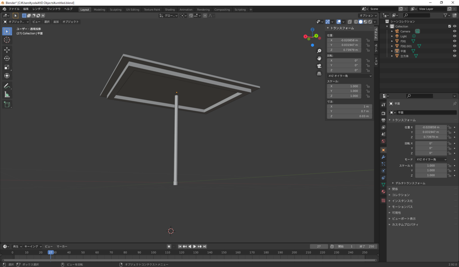Toggle lock for location X in sidebar
459x267 pixels.
click(368, 40)
